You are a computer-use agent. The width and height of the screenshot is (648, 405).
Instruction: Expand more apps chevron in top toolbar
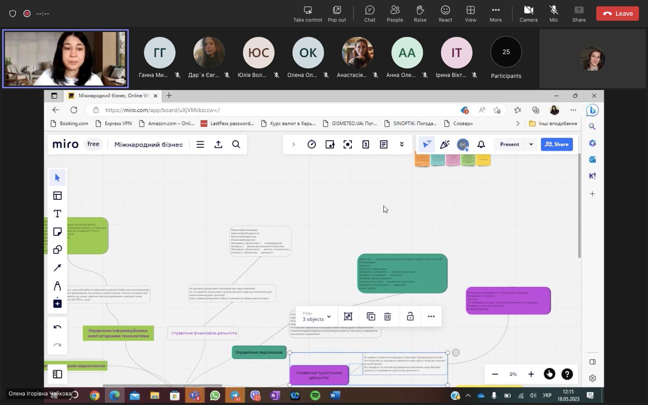coord(401,144)
